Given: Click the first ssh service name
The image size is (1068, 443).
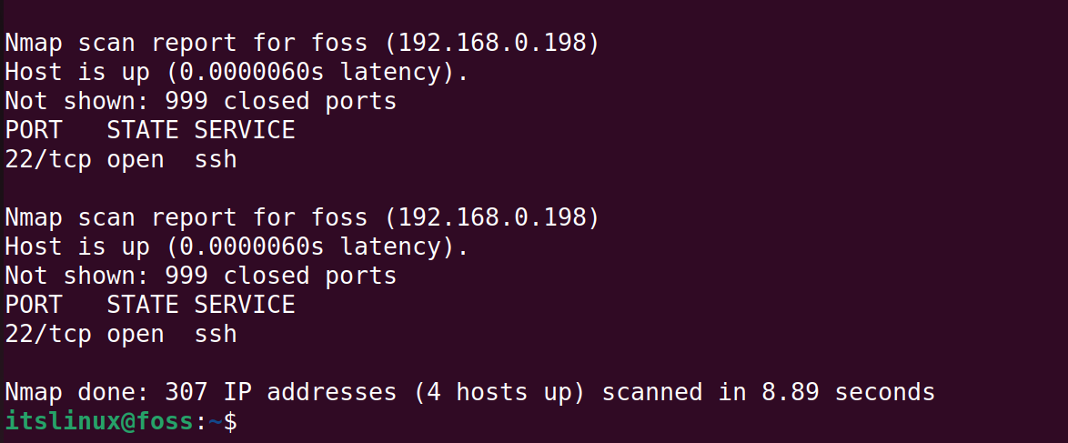Looking at the screenshot, I should (x=216, y=161).
